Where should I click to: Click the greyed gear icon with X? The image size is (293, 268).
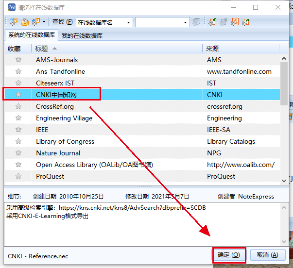tap(224, 22)
